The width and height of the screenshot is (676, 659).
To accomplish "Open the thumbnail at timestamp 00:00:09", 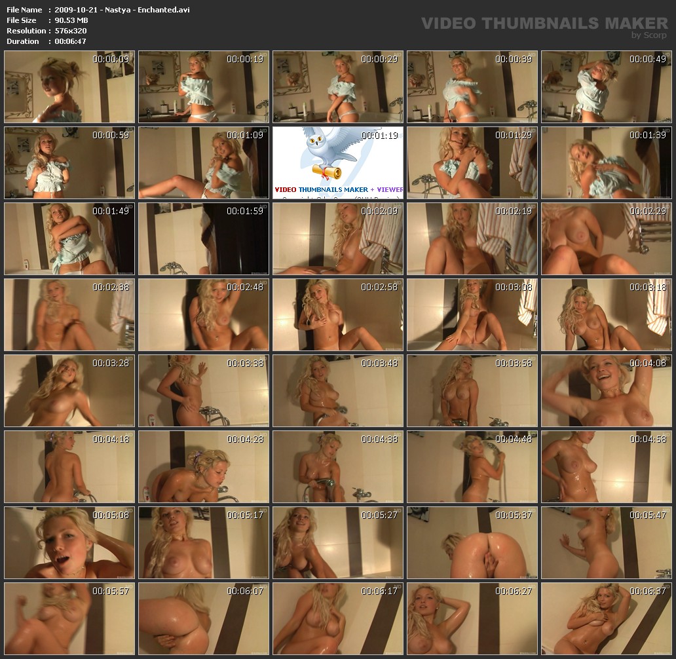I will tap(69, 87).
